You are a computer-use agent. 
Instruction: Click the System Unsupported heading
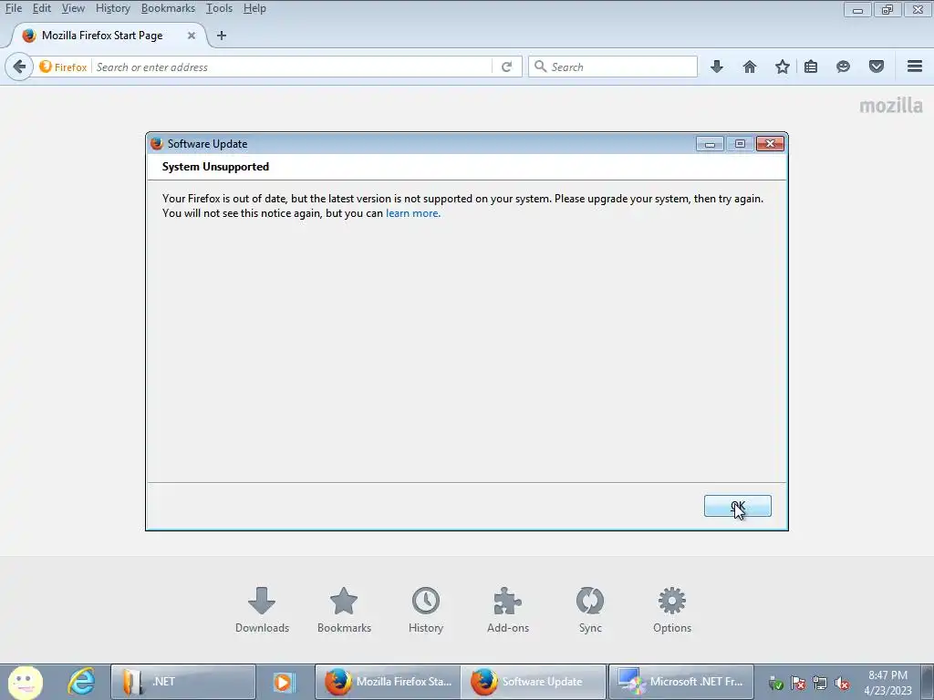215,167
